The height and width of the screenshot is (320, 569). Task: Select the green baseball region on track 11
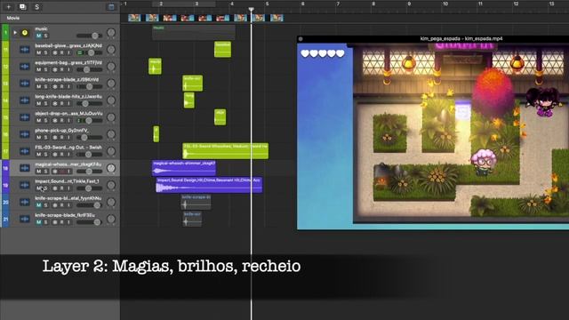(x=222, y=50)
